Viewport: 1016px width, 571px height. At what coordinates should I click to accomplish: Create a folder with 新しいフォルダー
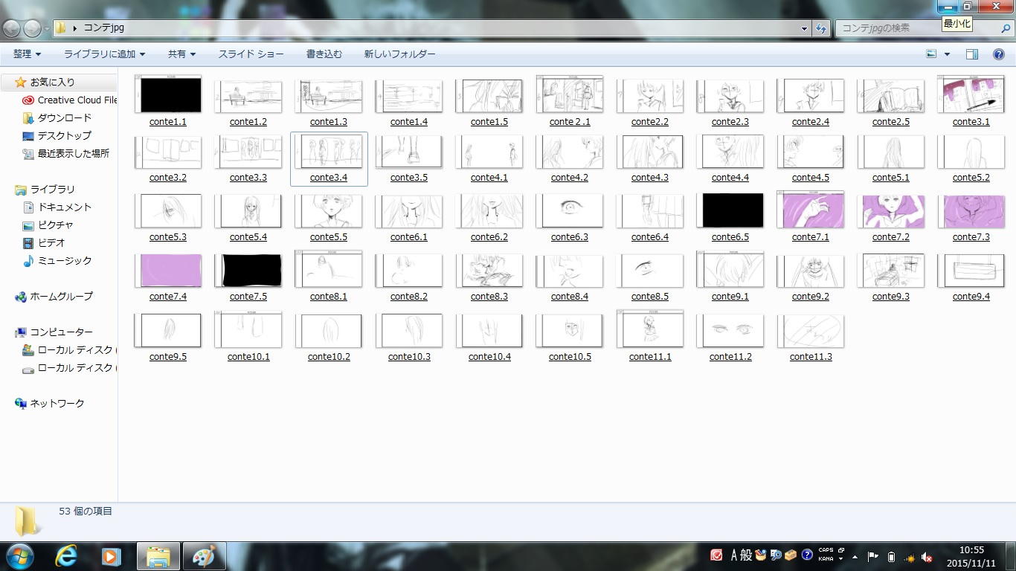pos(399,54)
